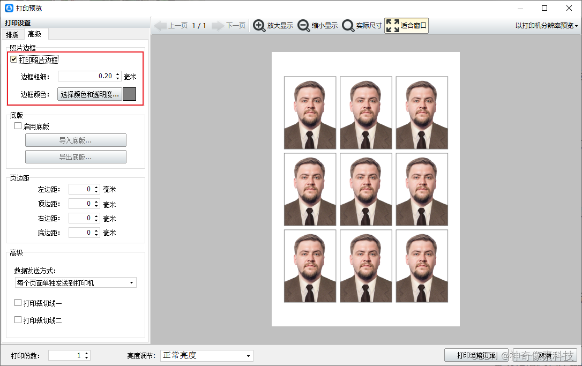Click the 取消 button
Image resolution: width=582 pixels, height=366 pixels.
click(545, 356)
